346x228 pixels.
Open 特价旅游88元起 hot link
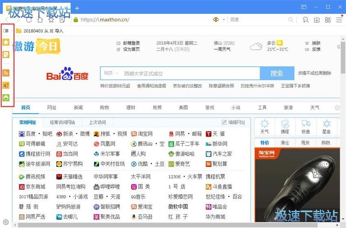coord(115,86)
